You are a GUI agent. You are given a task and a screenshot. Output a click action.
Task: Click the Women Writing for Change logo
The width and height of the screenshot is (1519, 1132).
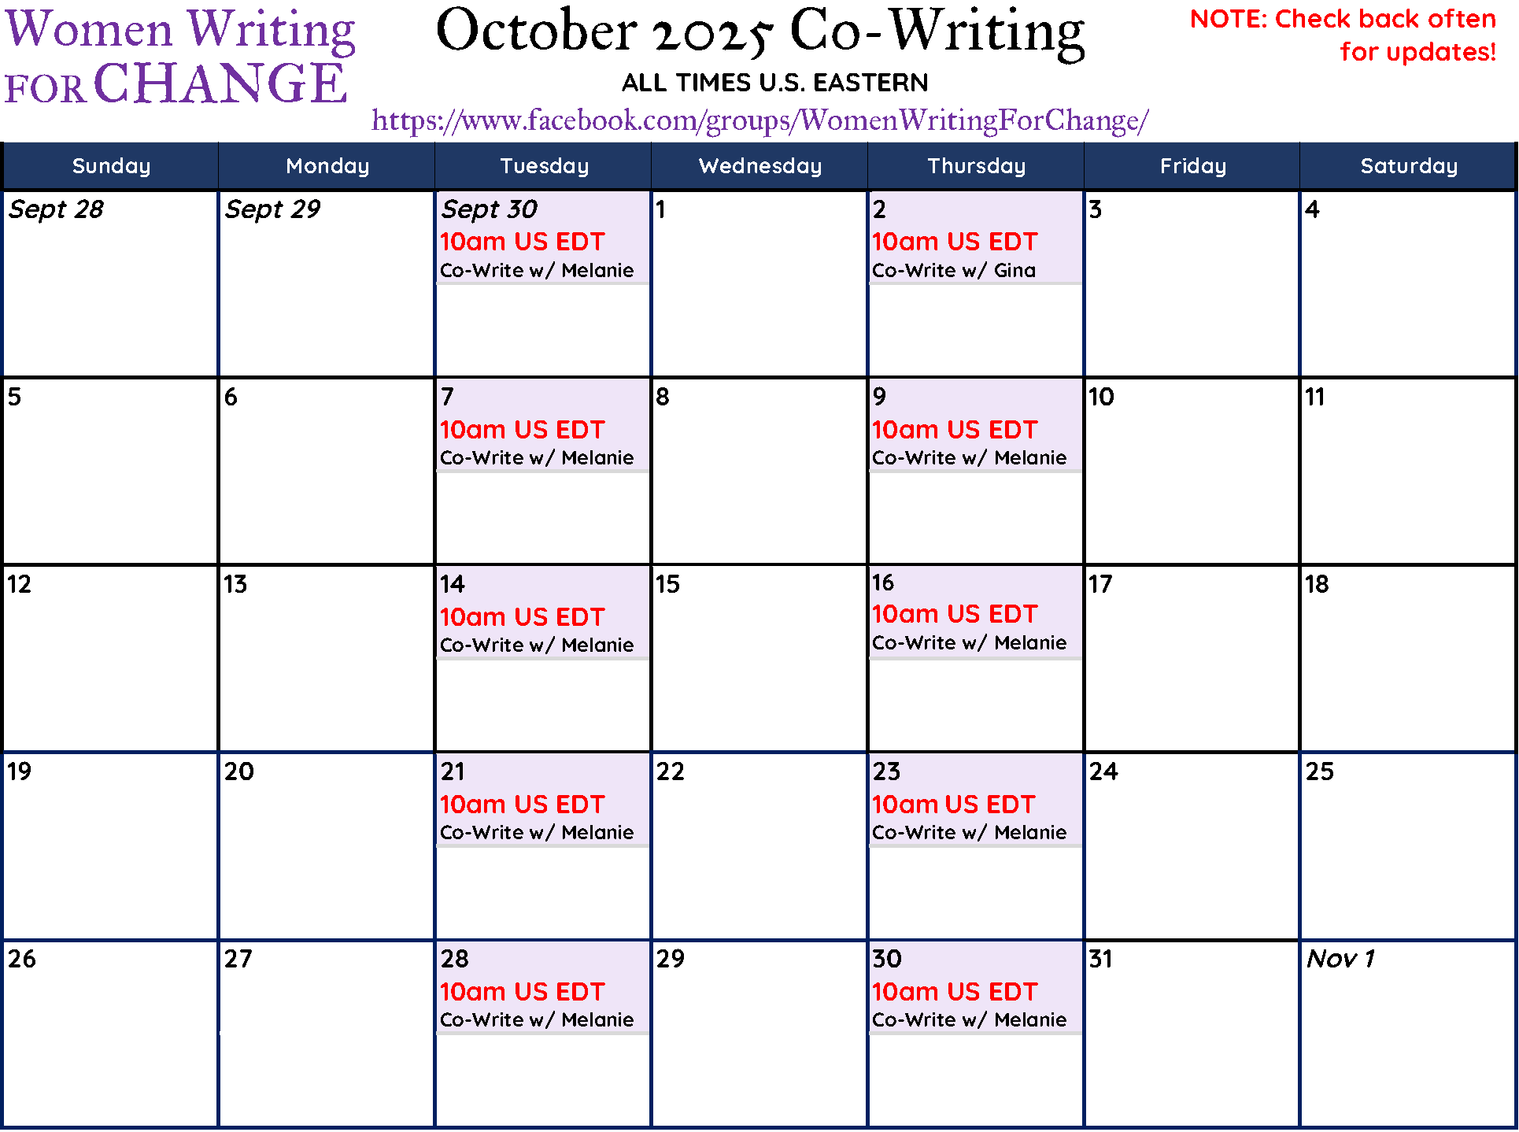tap(180, 57)
